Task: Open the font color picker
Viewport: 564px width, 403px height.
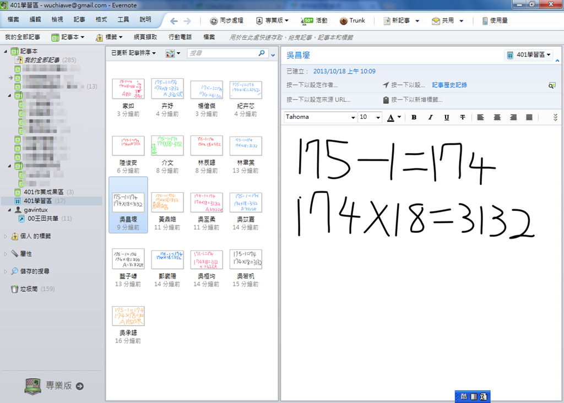Action: pos(393,117)
